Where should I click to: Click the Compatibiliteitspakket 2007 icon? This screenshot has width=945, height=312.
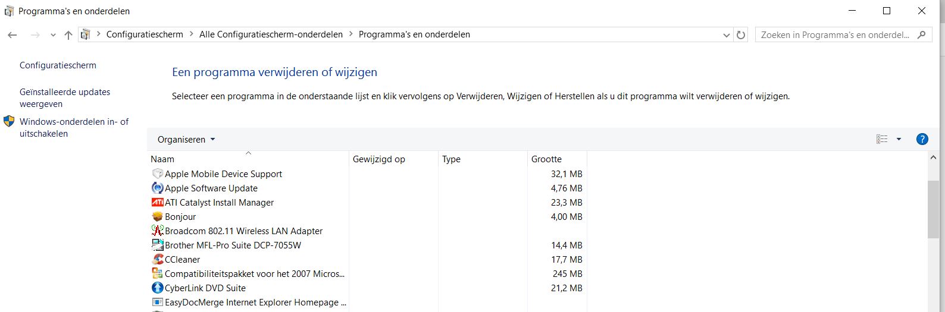coord(158,273)
